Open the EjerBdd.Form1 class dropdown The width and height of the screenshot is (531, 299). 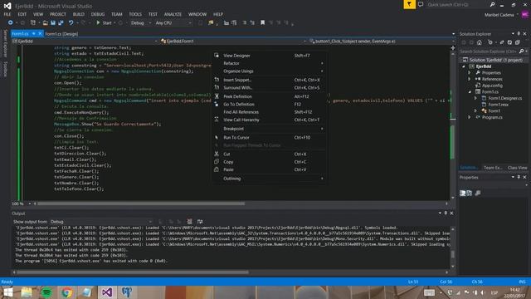click(x=232, y=41)
